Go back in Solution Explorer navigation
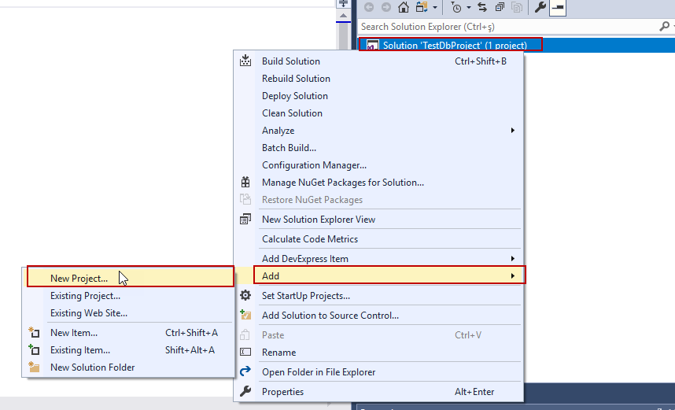Screen dimensions: 675x410 (x=369, y=7)
